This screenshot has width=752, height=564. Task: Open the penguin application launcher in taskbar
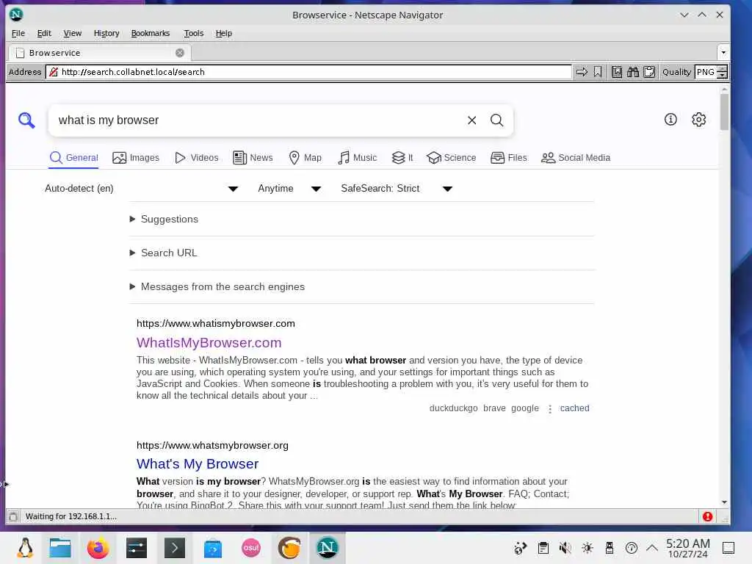click(x=25, y=548)
